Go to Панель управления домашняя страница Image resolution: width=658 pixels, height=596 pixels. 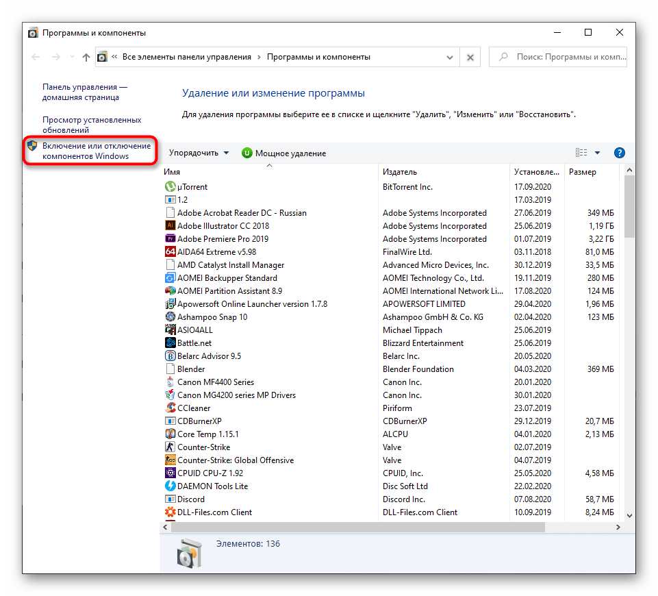coord(85,92)
